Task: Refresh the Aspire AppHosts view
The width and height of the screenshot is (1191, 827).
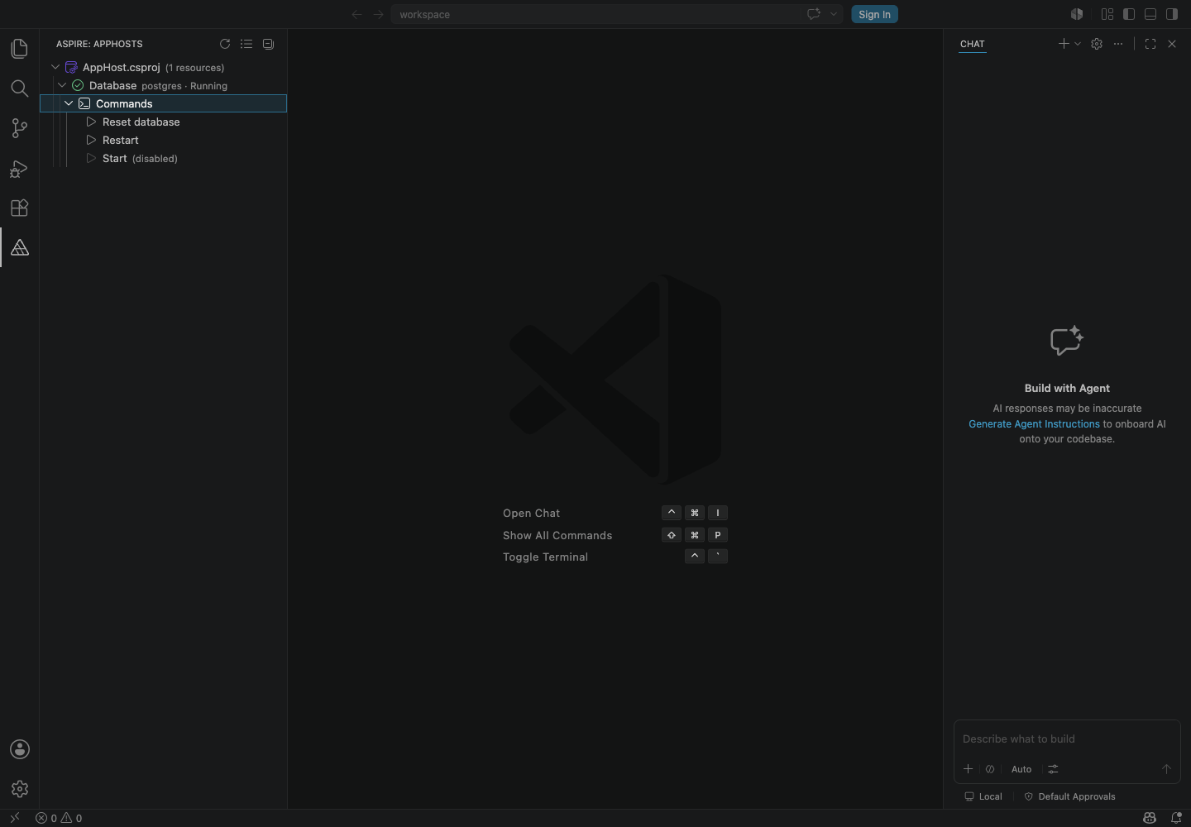Action: pos(225,44)
